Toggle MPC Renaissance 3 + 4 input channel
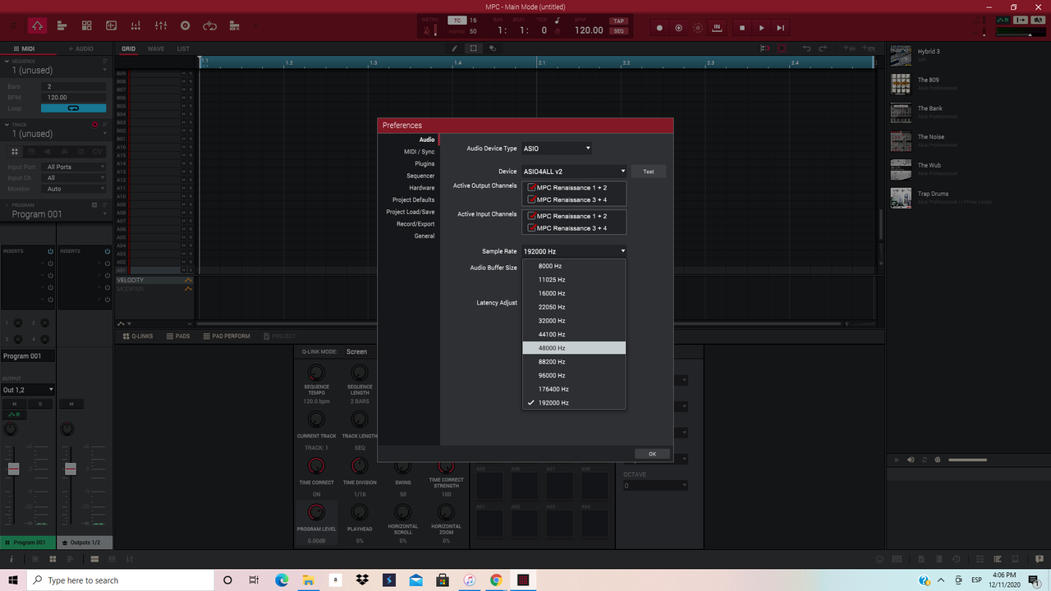 (532, 228)
